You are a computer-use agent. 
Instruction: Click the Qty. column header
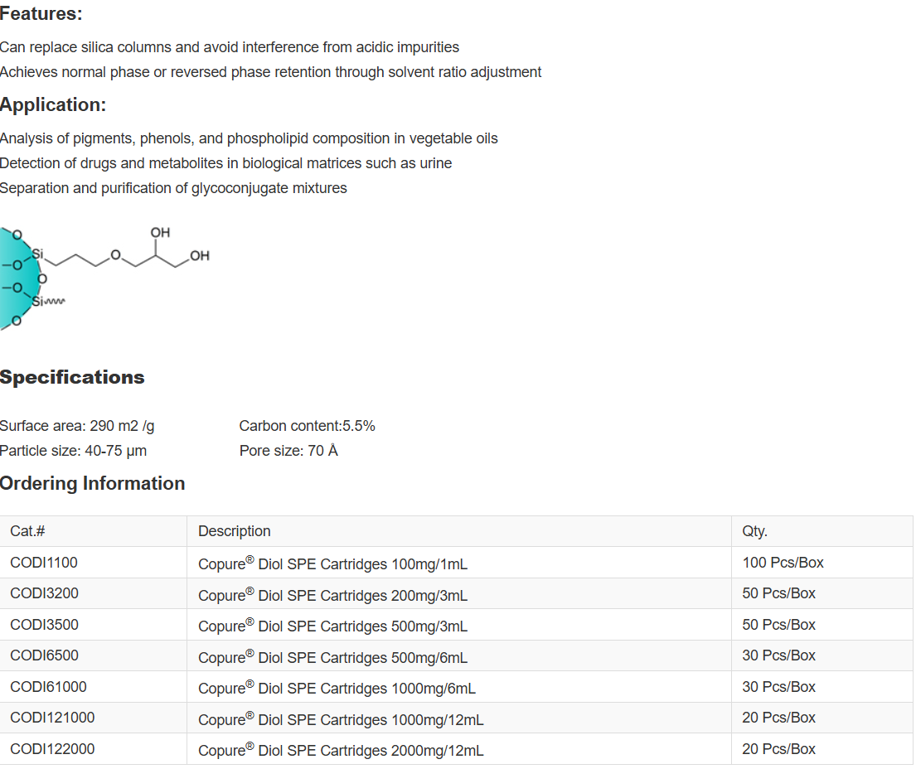[x=754, y=531]
